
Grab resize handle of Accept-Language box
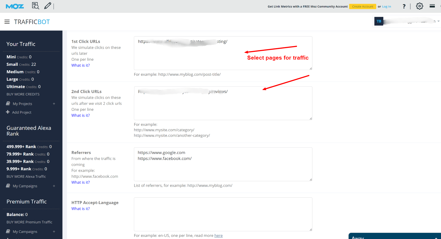click(x=311, y=229)
